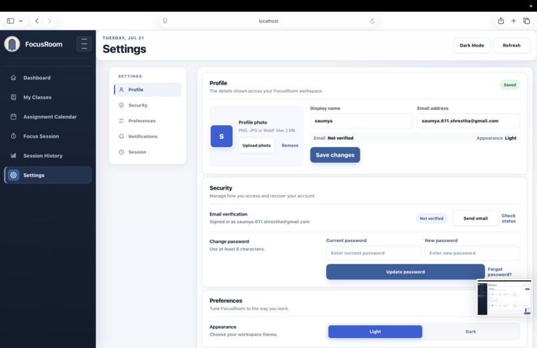Click the localhost address bar
Image resolution: width=537 pixels, height=348 pixels.
[268, 21]
